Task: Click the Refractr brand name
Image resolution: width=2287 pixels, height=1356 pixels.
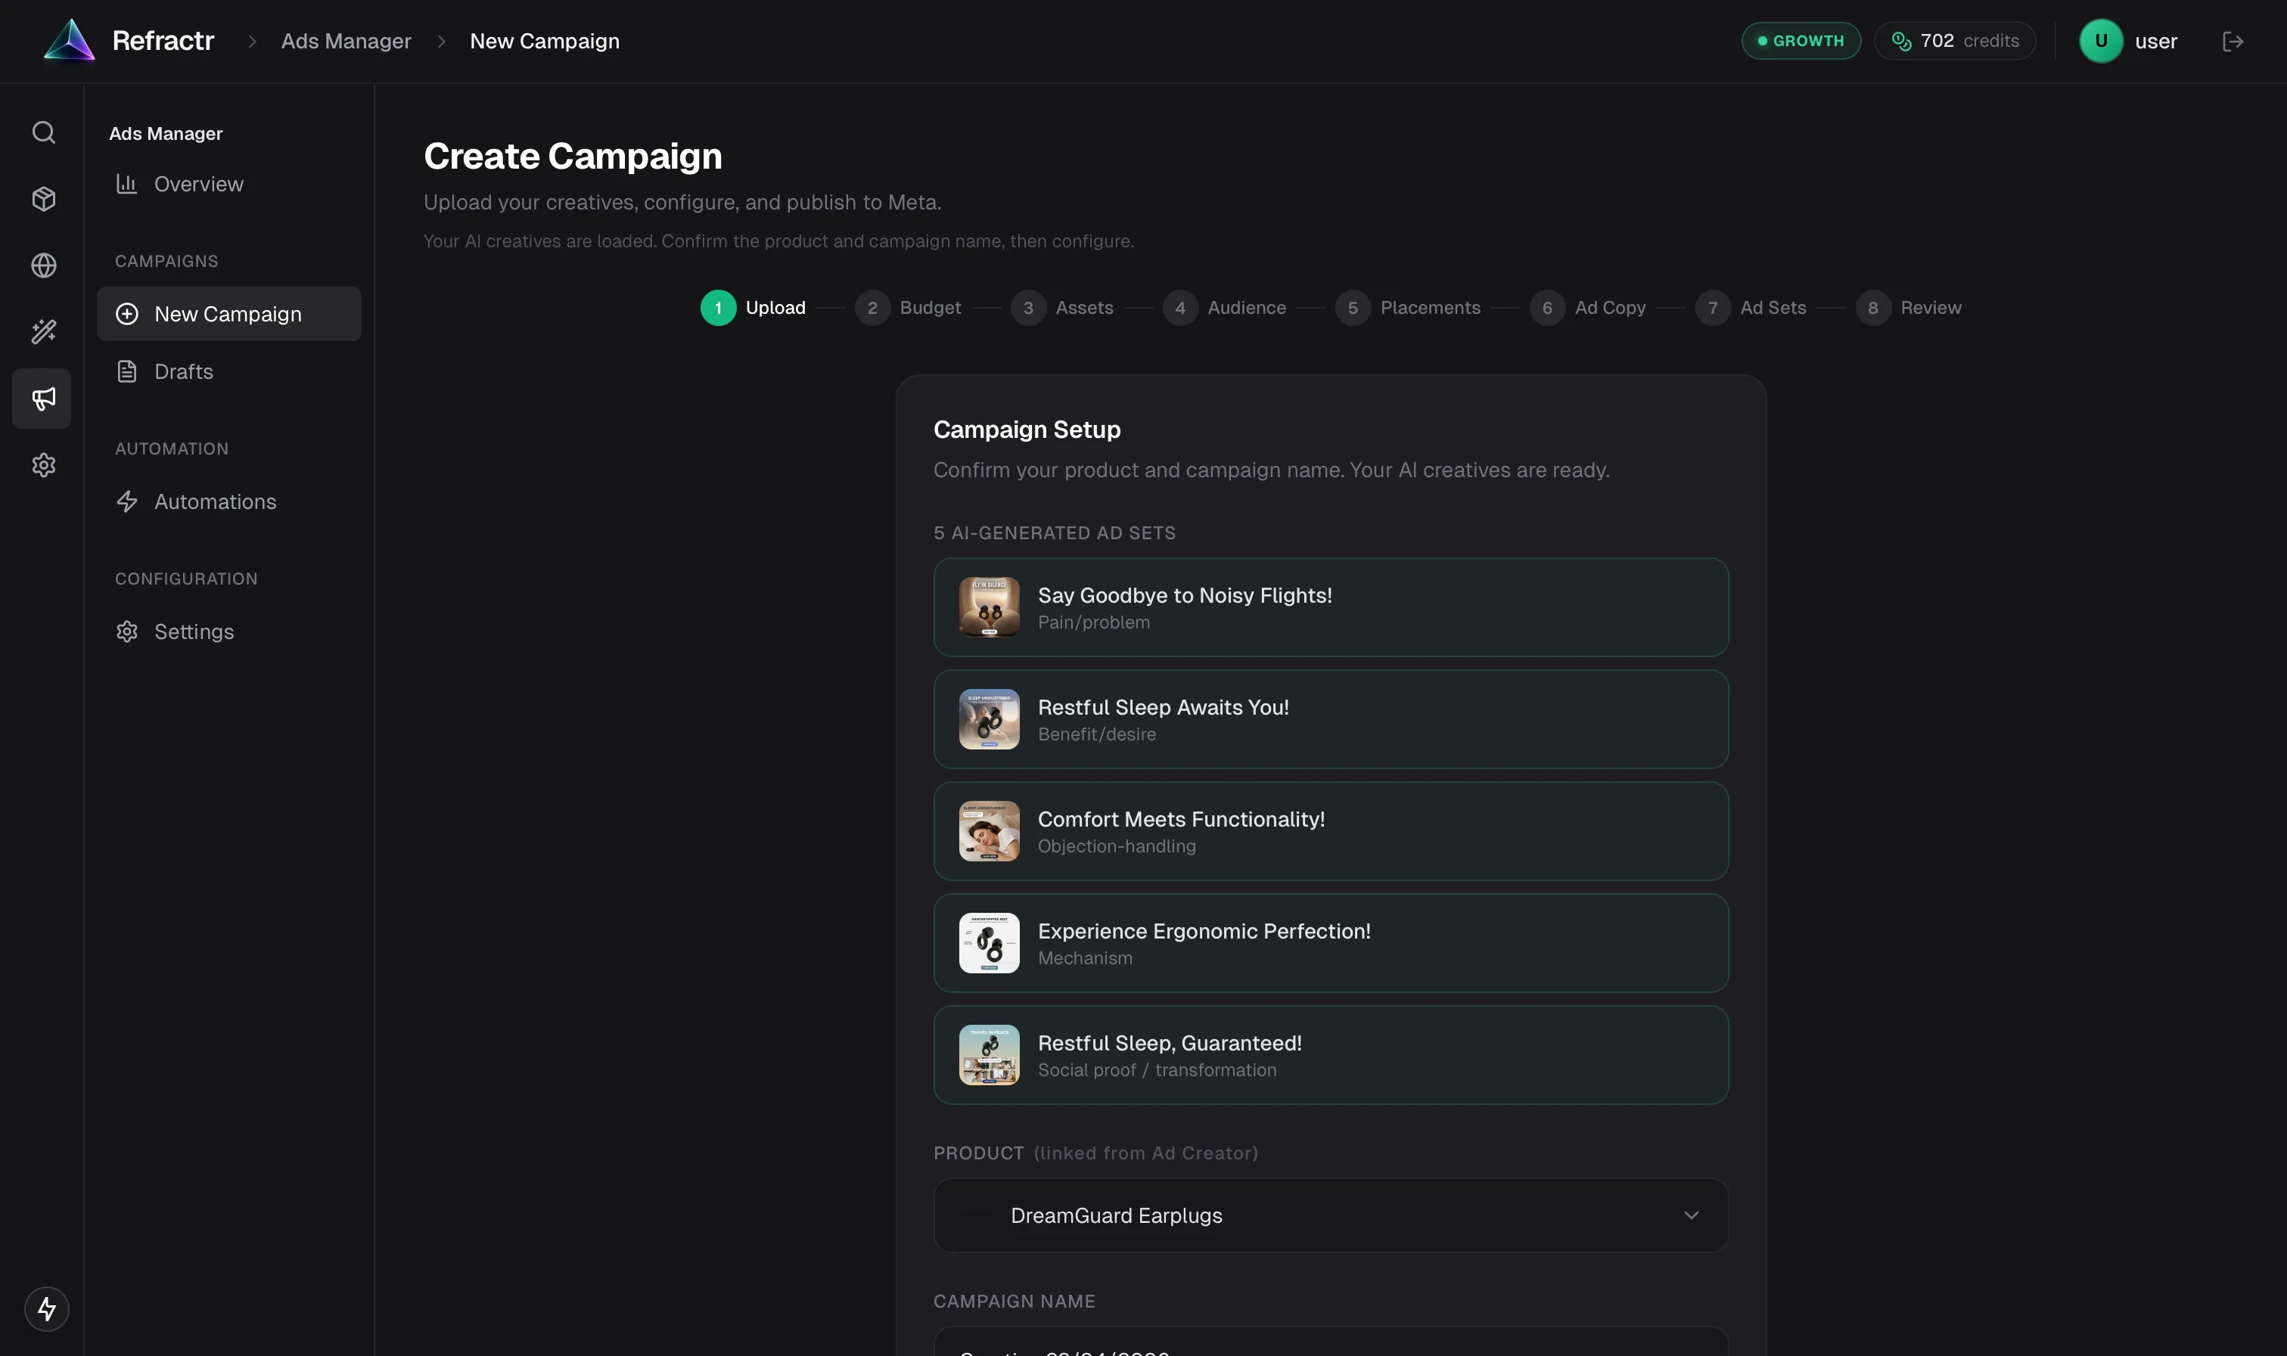Action: 163,41
